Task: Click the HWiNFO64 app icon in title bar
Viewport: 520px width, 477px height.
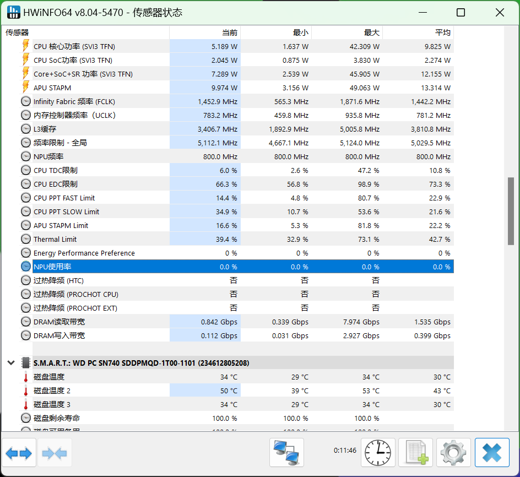Action: pos(13,12)
